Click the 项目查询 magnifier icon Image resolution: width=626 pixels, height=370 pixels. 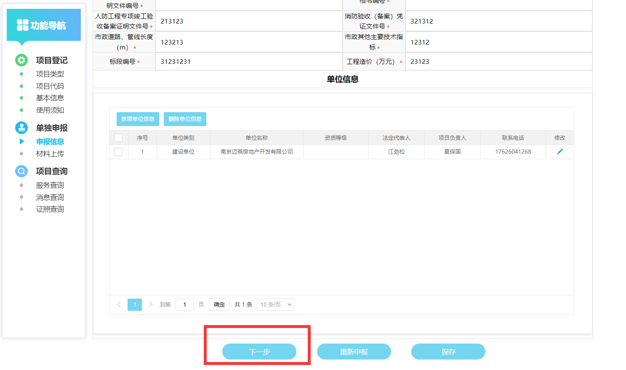point(21,171)
